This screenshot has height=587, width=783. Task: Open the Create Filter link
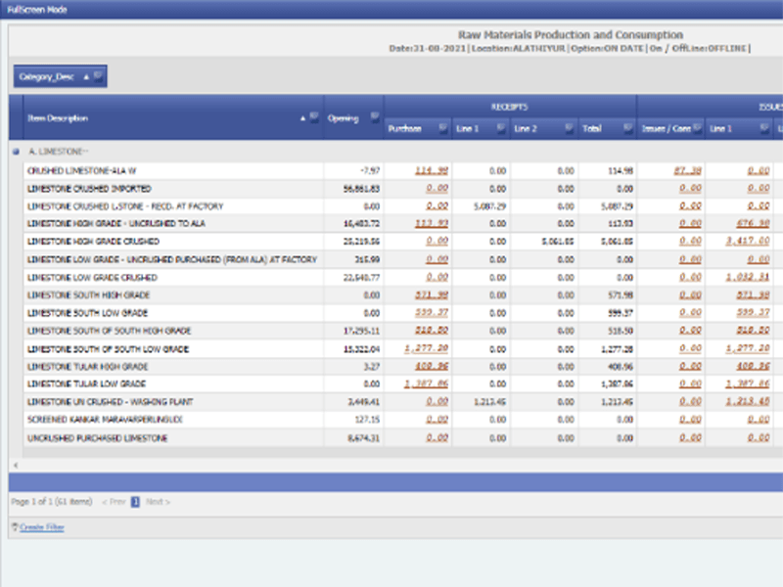[x=42, y=527]
